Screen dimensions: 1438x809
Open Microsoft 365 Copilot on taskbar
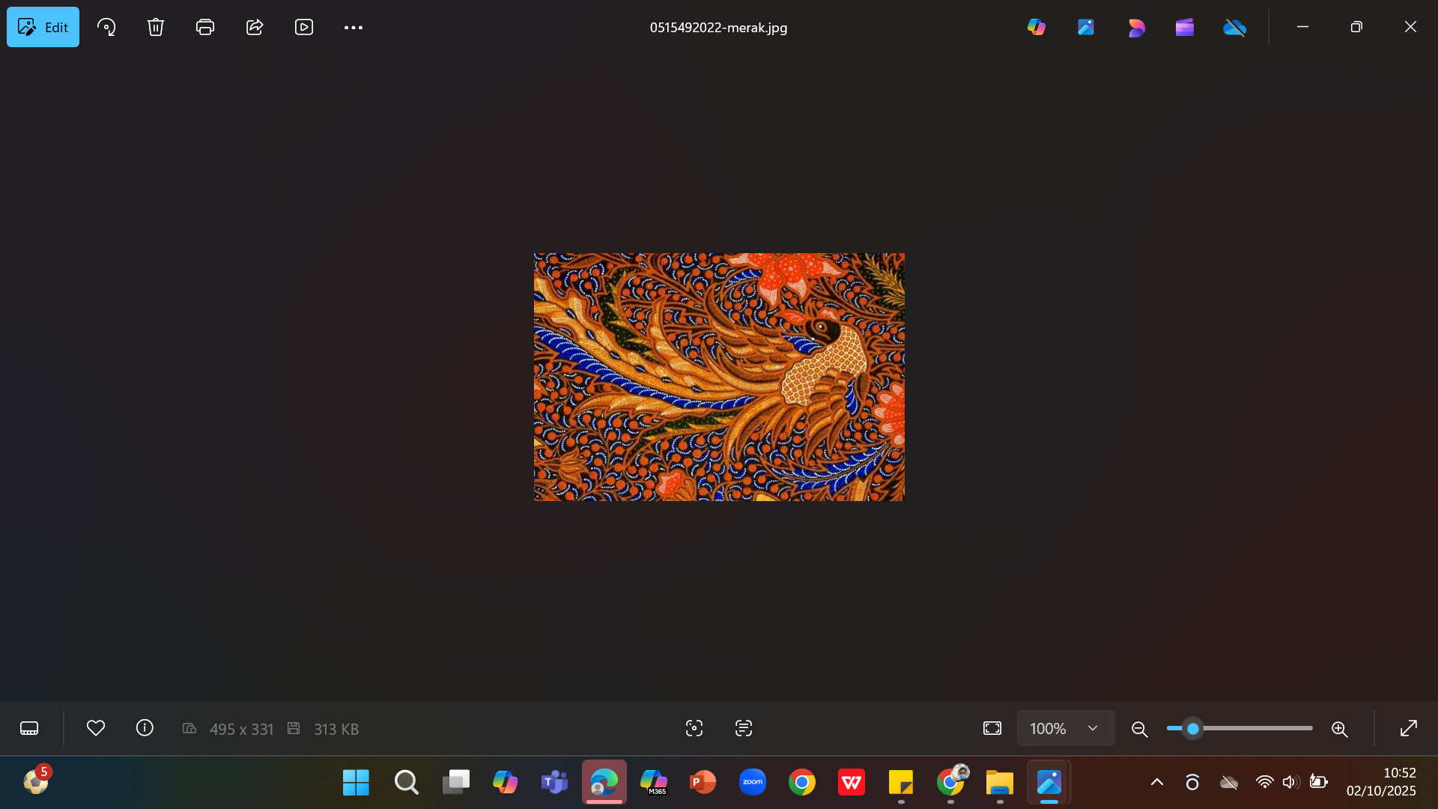coord(653,783)
